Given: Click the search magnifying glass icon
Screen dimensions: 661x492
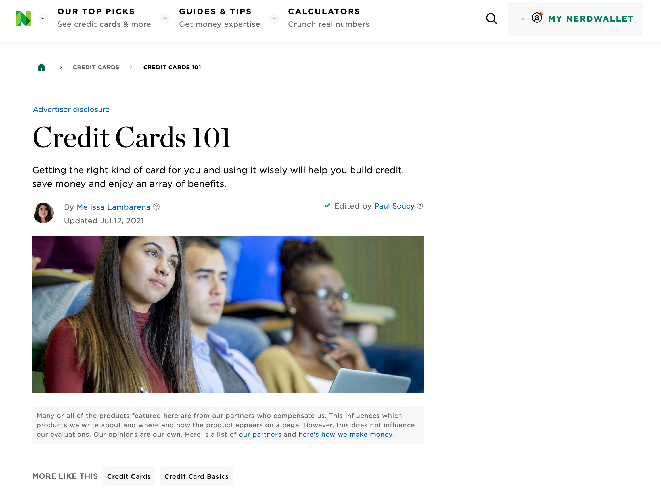Looking at the screenshot, I should 491,18.
